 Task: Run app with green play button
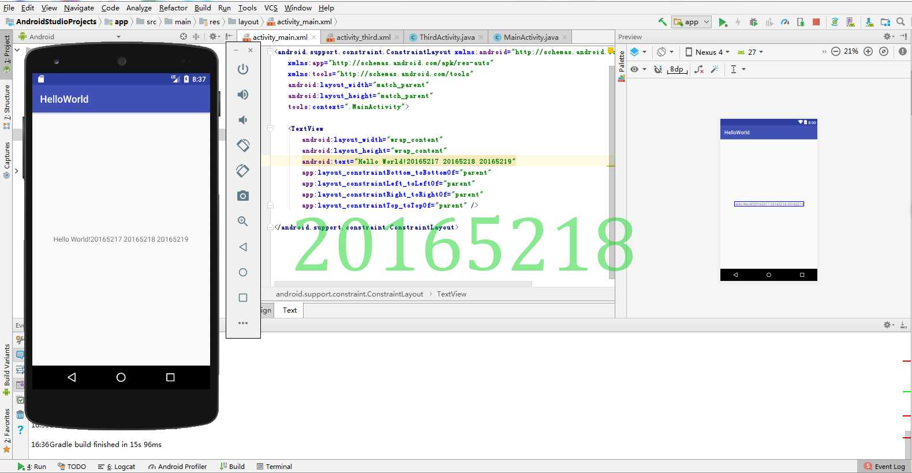click(x=723, y=22)
